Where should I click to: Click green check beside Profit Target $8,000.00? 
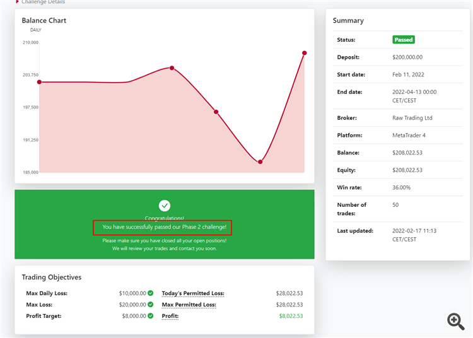pyautogui.click(x=151, y=316)
